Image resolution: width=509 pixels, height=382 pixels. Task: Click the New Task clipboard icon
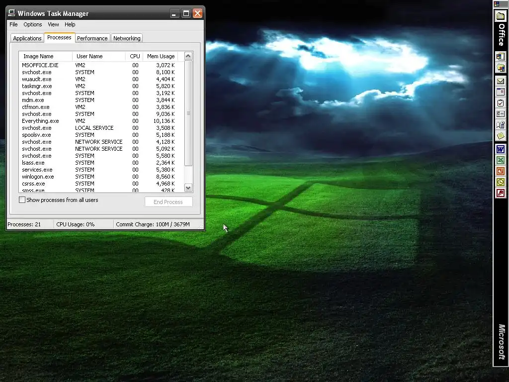500,103
